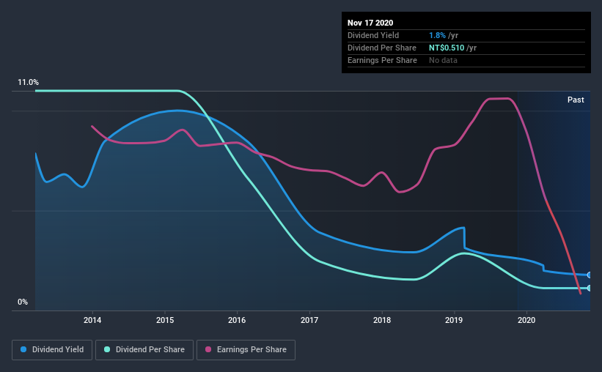Click the 2015 x-axis label

[x=165, y=320]
